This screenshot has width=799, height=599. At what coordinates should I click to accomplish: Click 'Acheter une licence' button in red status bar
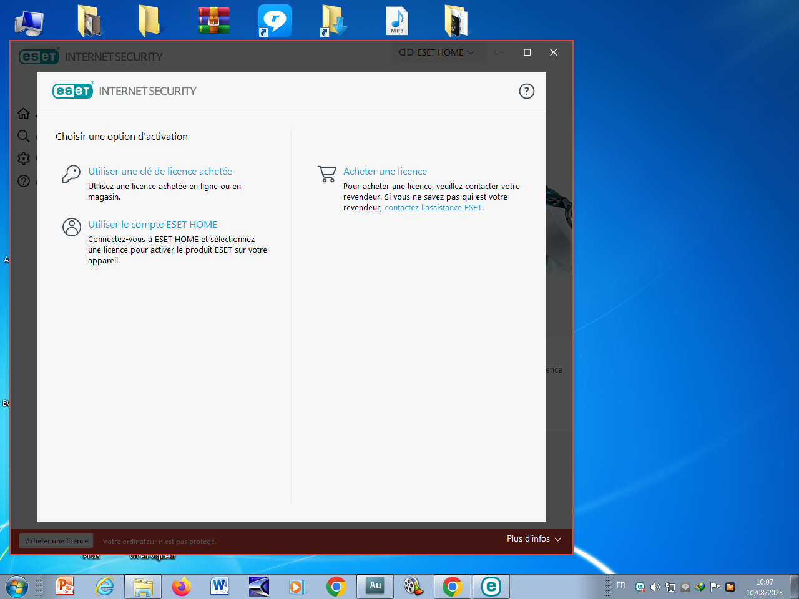coord(57,541)
